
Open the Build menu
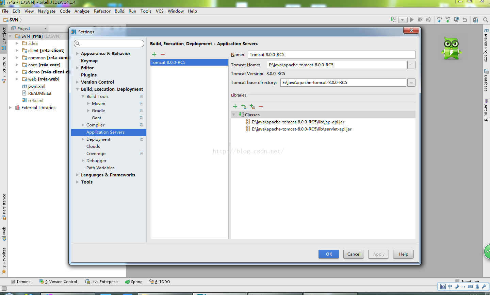coord(119,11)
